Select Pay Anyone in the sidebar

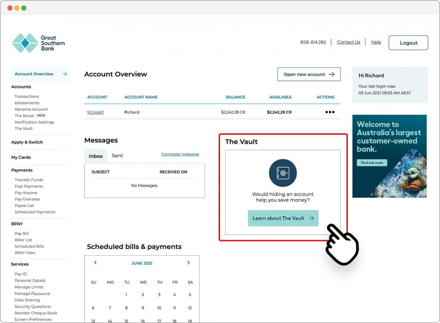coord(26,193)
